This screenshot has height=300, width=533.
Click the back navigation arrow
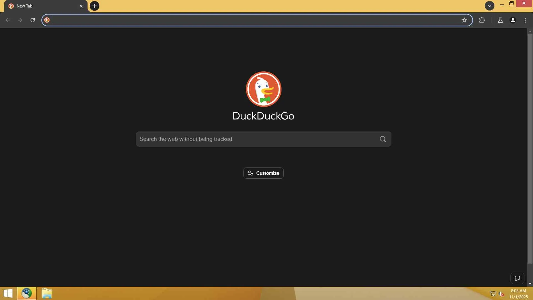point(8,20)
